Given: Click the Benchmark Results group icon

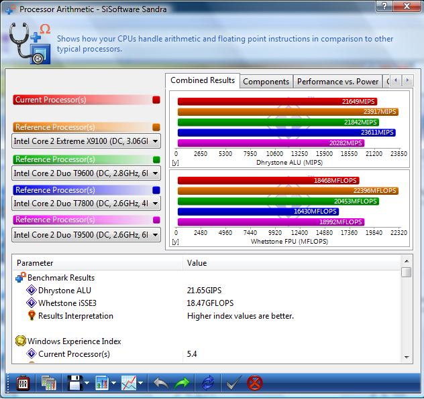Looking at the screenshot, I should click(21, 278).
